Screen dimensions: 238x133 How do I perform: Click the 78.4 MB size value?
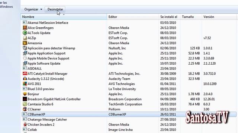point(194,104)
